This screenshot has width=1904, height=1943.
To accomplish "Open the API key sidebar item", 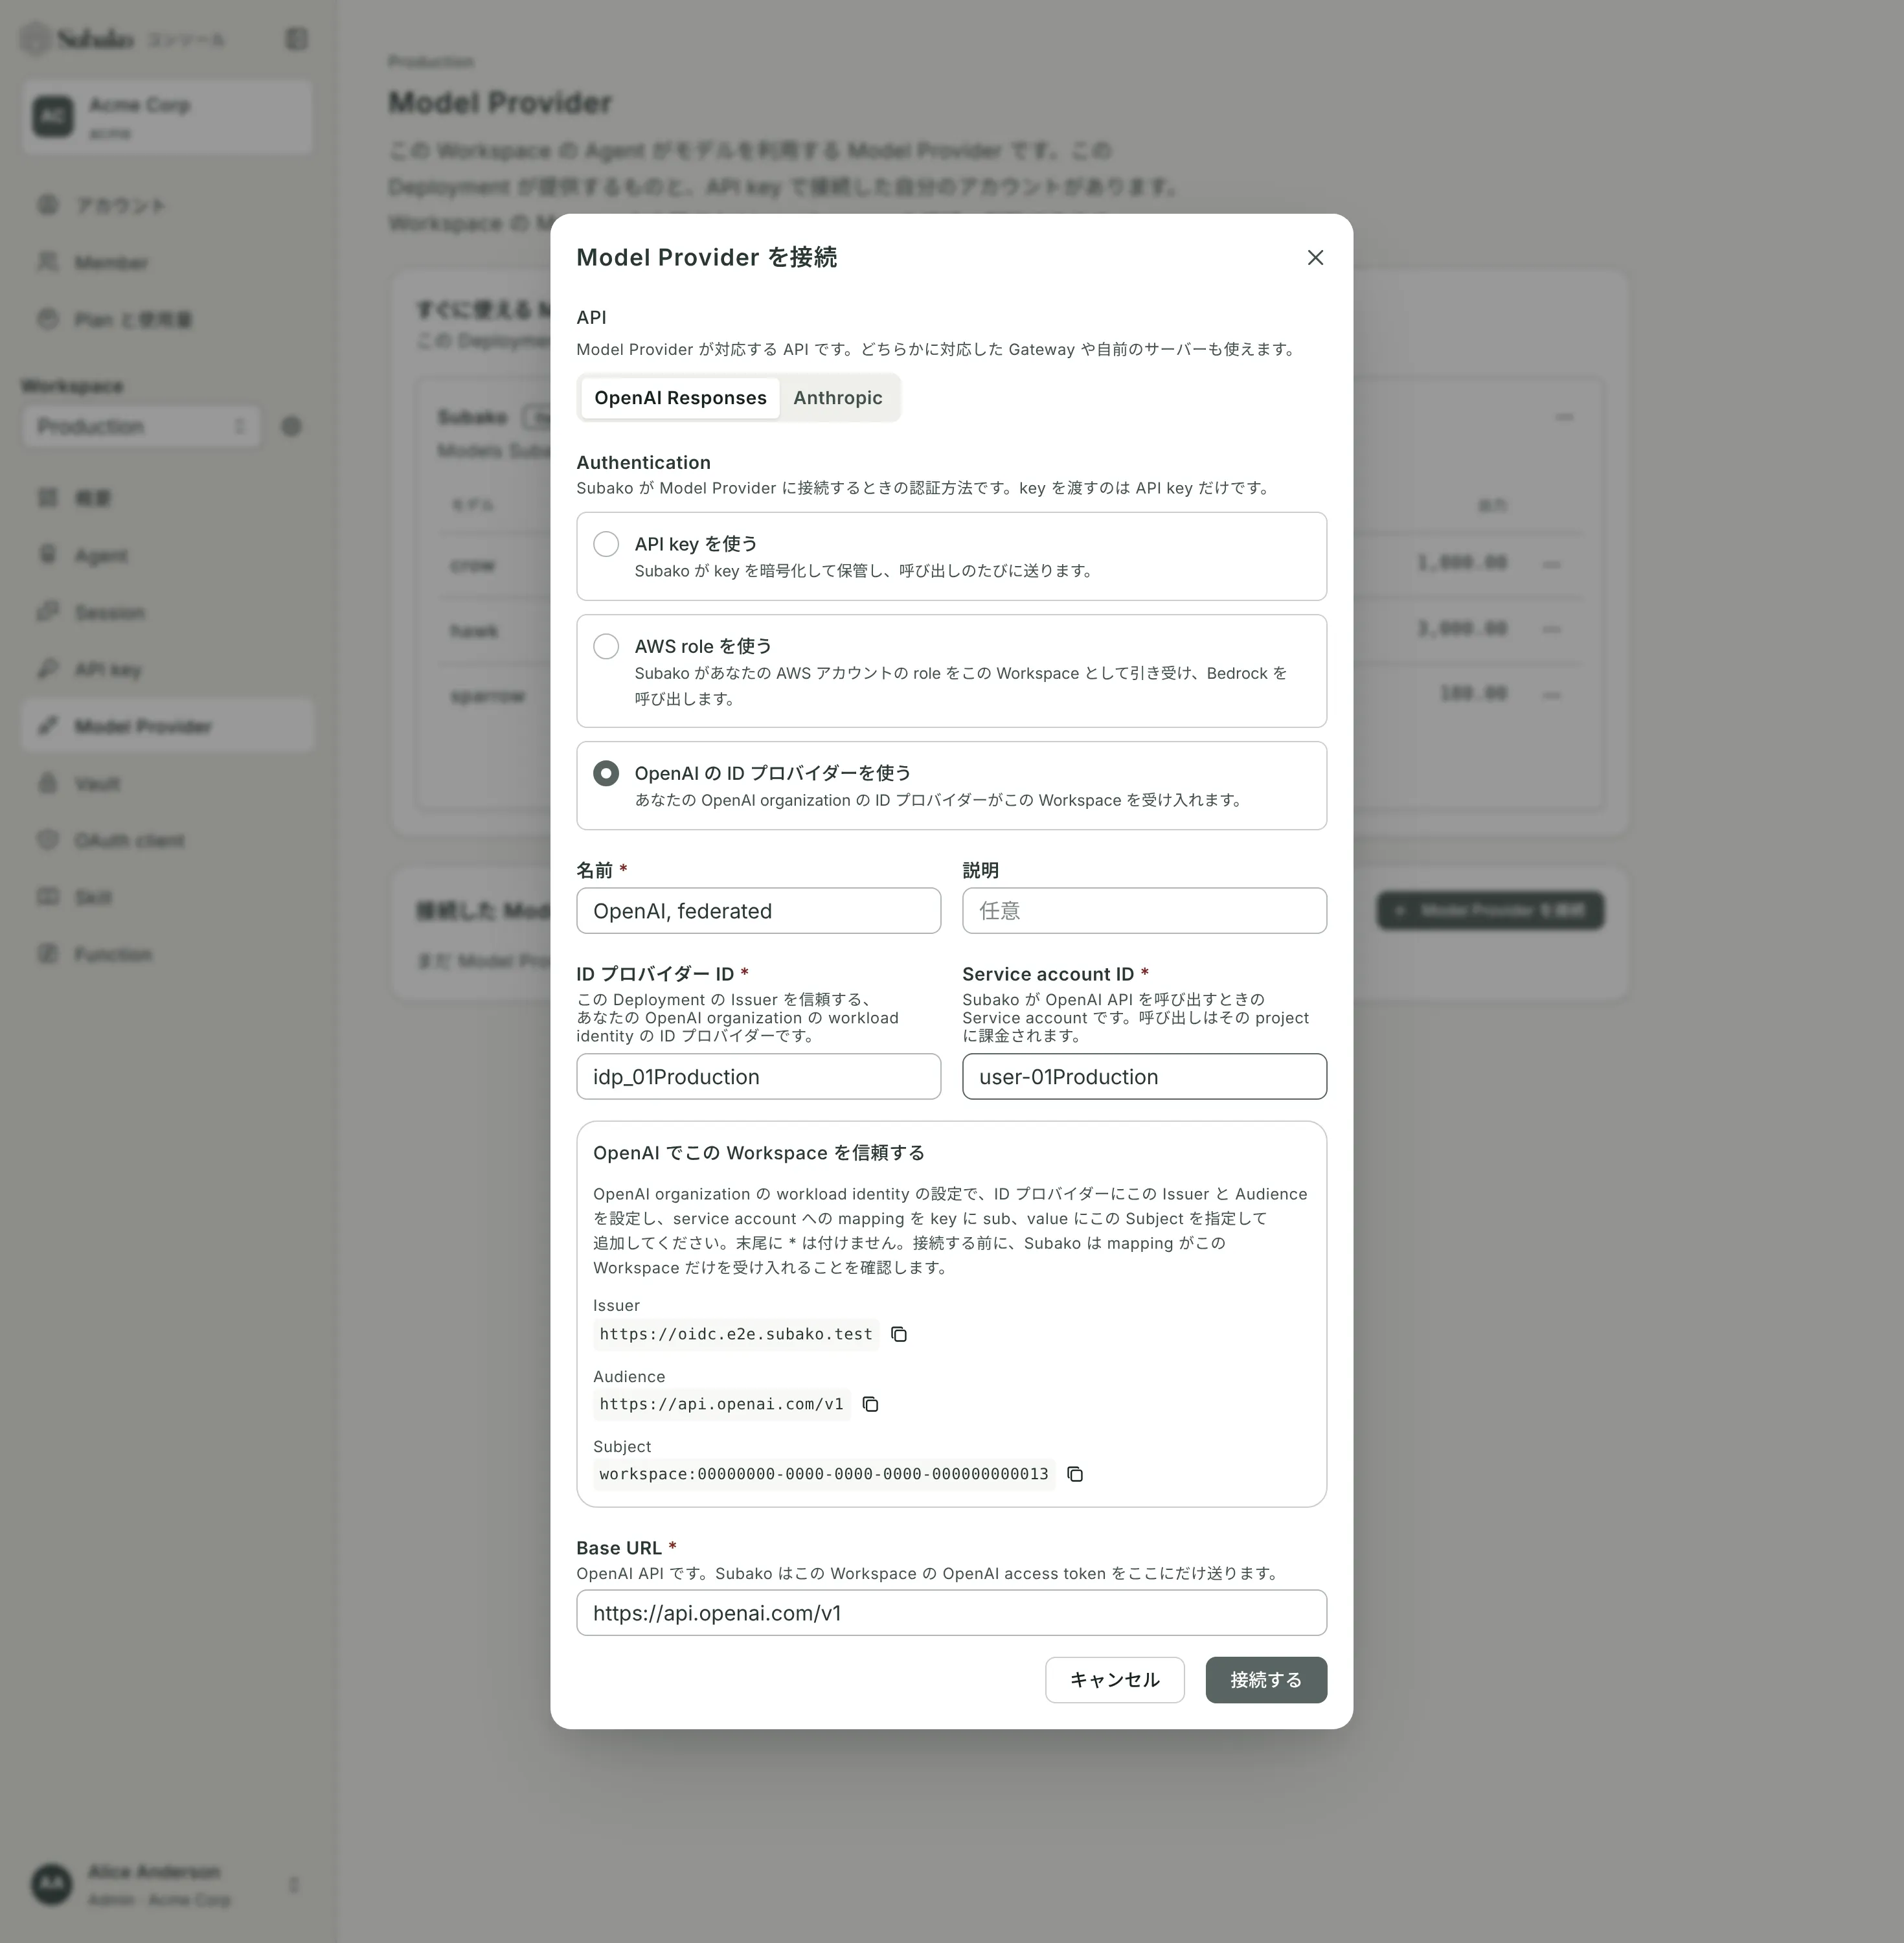I will tap(167, 669).
